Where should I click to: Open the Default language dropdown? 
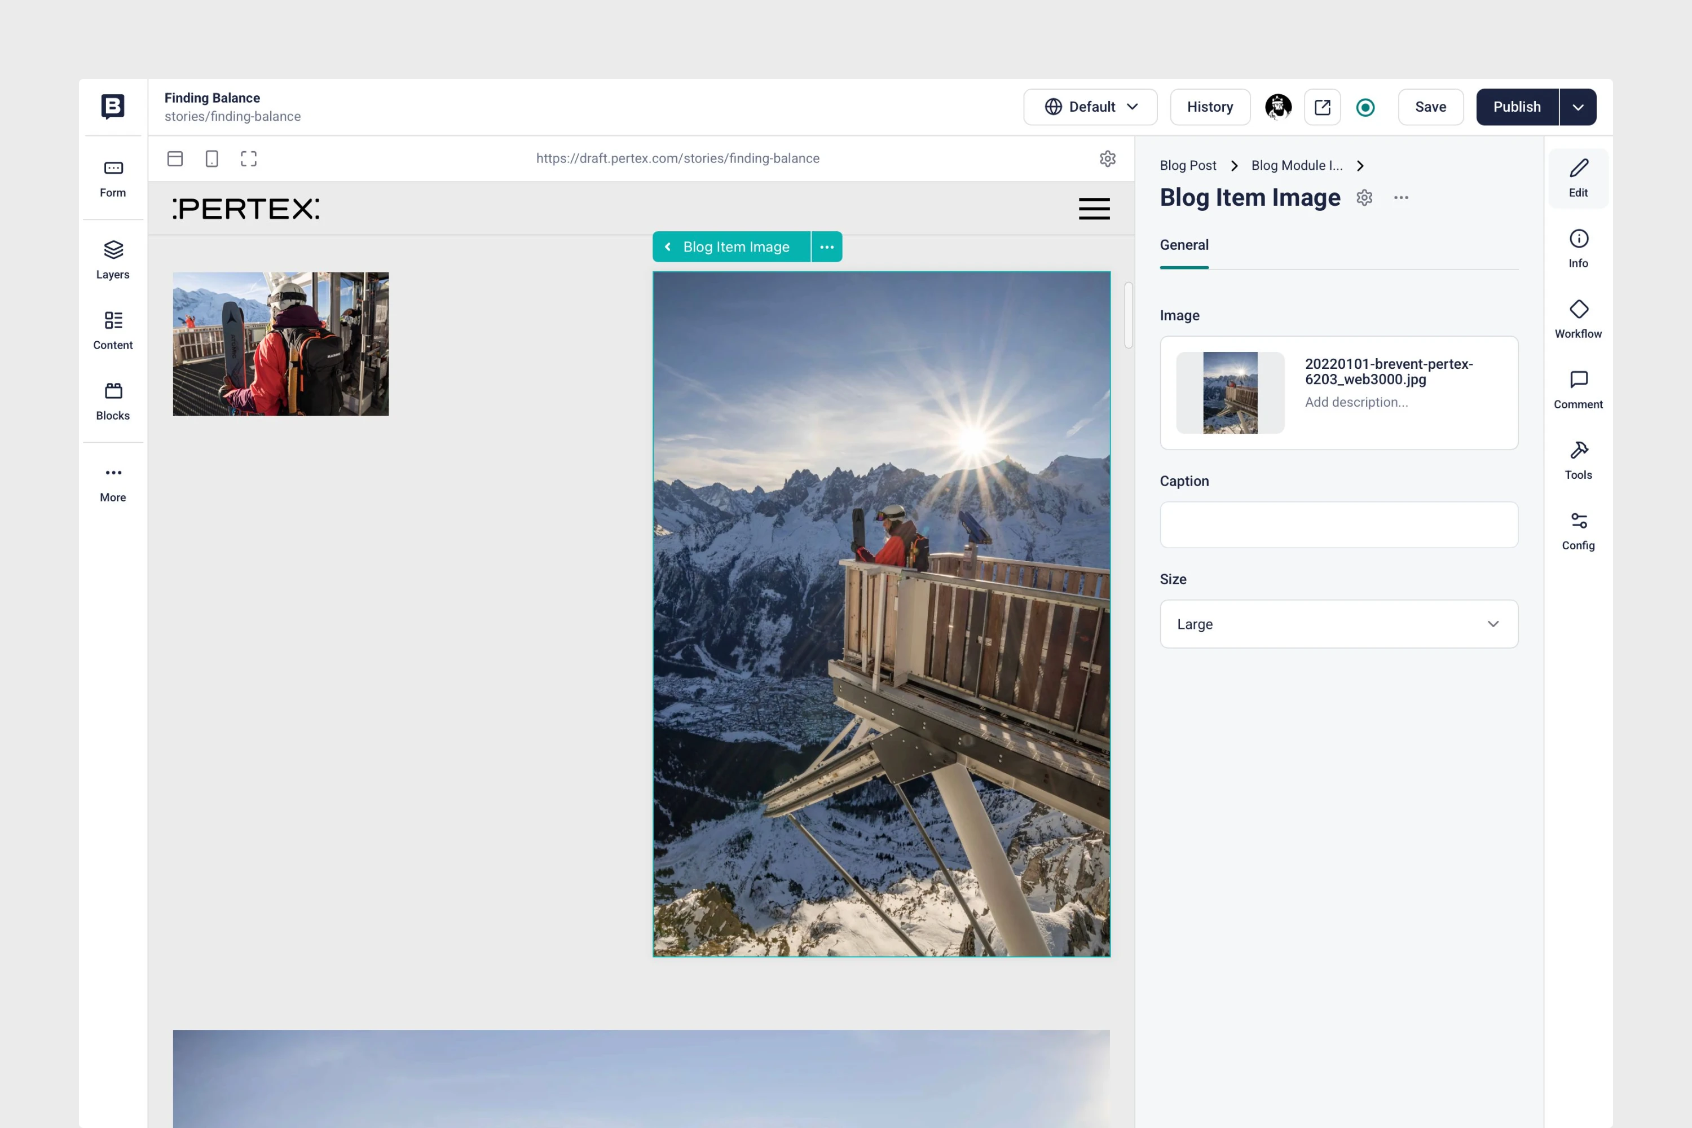point(1090,107)
